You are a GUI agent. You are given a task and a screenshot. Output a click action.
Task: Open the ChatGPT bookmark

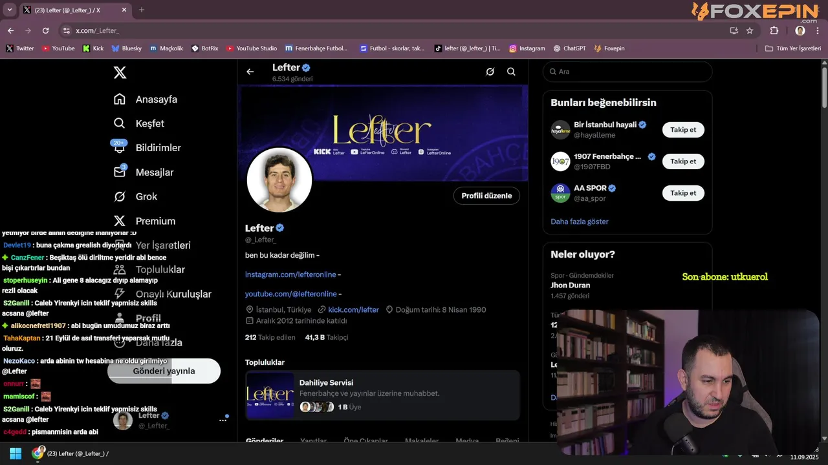tap(570, 48)
